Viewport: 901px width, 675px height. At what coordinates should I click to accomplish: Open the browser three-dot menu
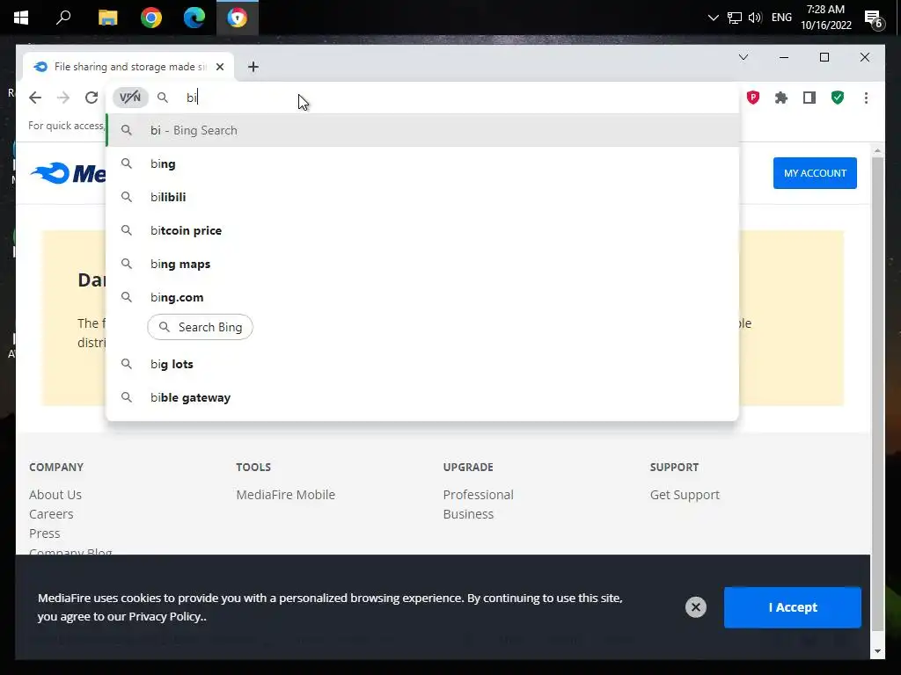pos(866,98)
